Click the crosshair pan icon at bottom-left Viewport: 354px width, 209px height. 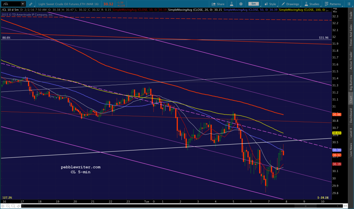click(3, 206)
